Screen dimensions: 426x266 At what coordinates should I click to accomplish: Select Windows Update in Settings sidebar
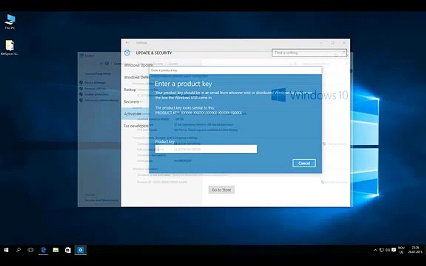(x=139, y=65)
